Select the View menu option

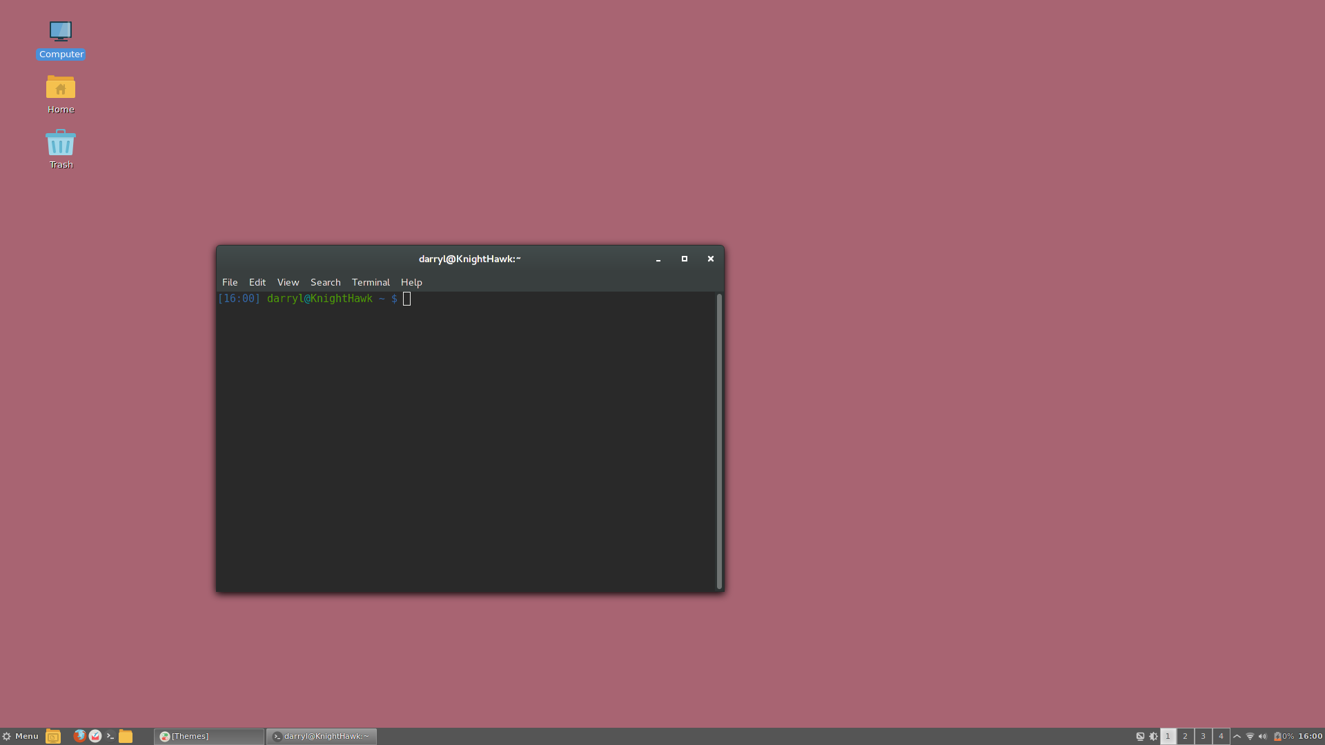[288, 281]
